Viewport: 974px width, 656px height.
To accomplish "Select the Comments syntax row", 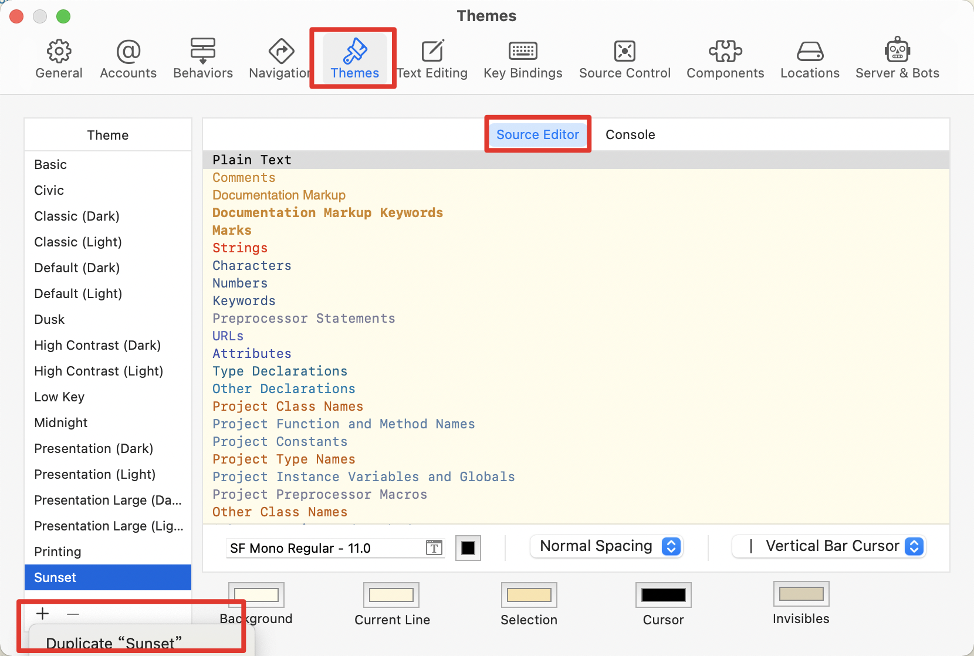I will [x=576, y=177].
